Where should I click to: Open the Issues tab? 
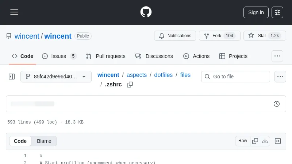[59, 56]
